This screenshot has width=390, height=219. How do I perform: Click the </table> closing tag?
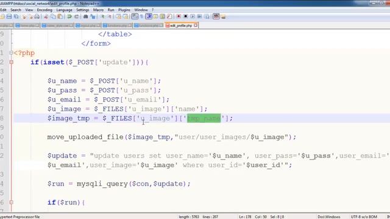(115, 34)
